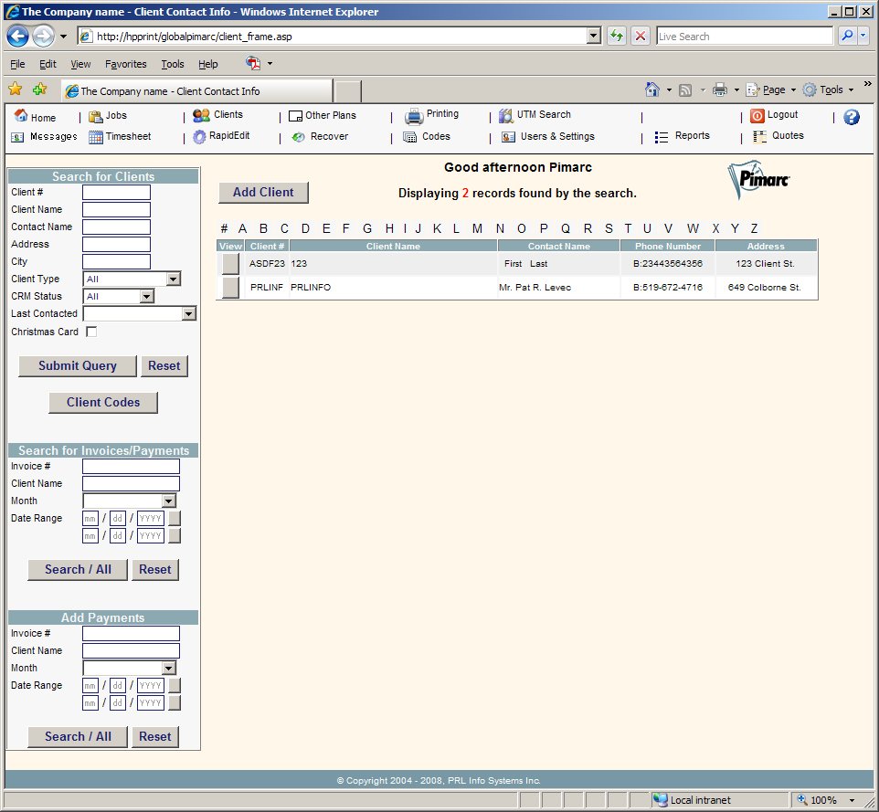The image size is (879, 812).
Task: Open the Help menu
Action: pos(208,64)
